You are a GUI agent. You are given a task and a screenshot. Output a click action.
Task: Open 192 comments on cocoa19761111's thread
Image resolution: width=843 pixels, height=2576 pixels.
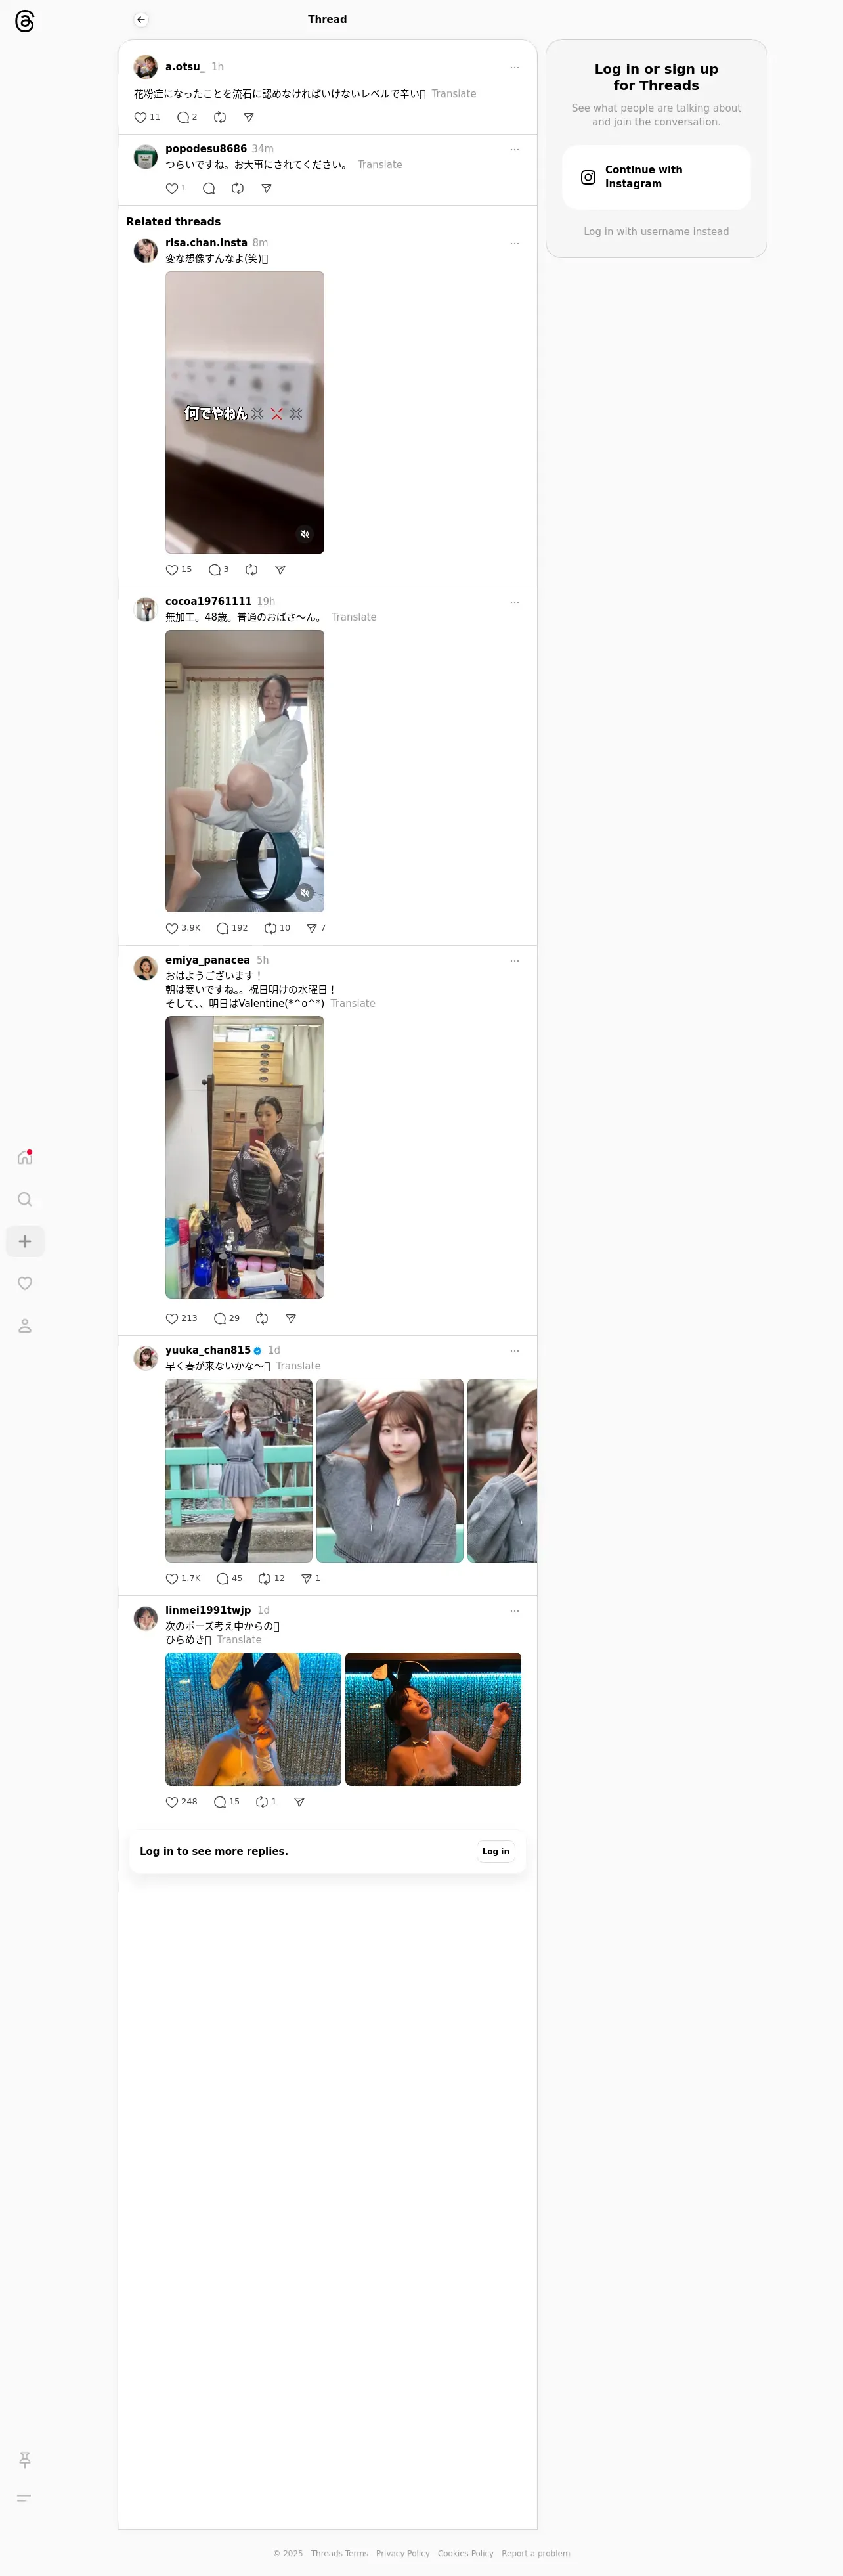tap(232, 928)
